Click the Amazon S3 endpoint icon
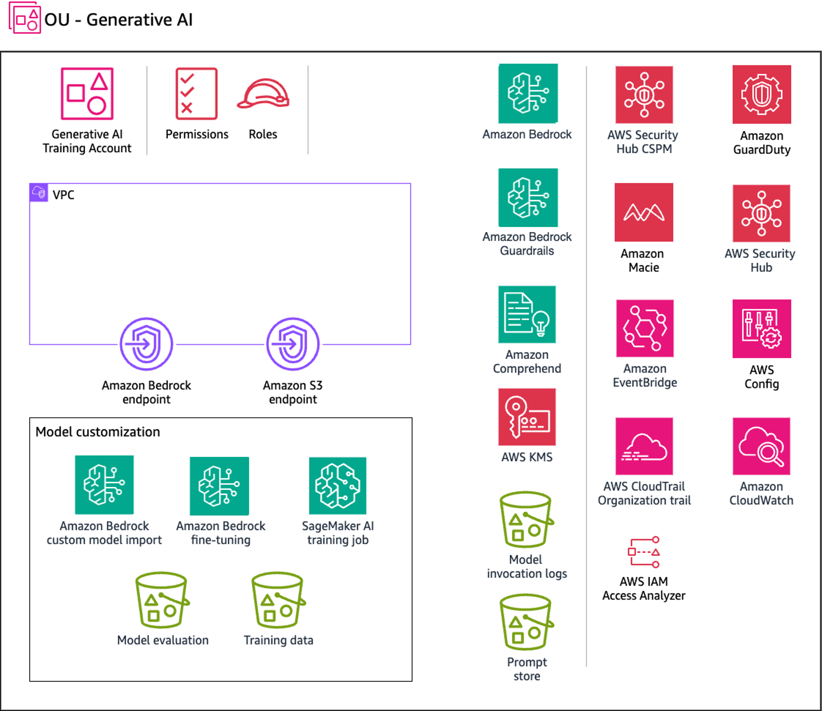Image resolution: width=822 pixels, height=711 pixels. pyautogui.click(x=293, y=344)
